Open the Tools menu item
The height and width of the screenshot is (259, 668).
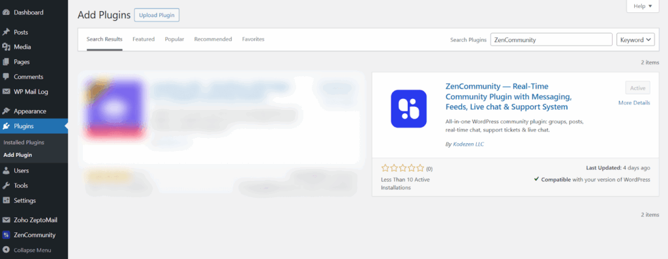[x=34, y=186]
